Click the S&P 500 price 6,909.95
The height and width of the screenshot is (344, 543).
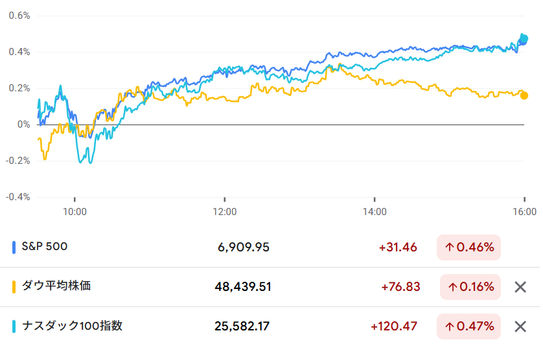(x=244, y=247)
